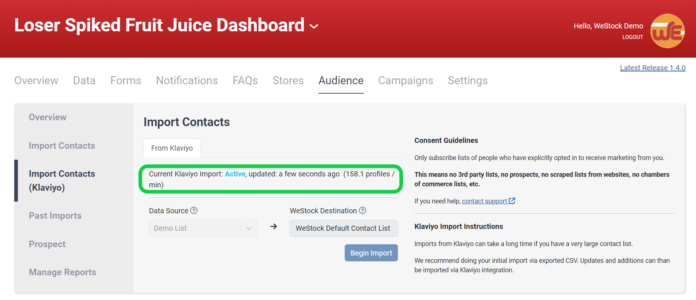Click external link icon beside contact support
This screenshot has width=696, height=300.
point(512,201)
